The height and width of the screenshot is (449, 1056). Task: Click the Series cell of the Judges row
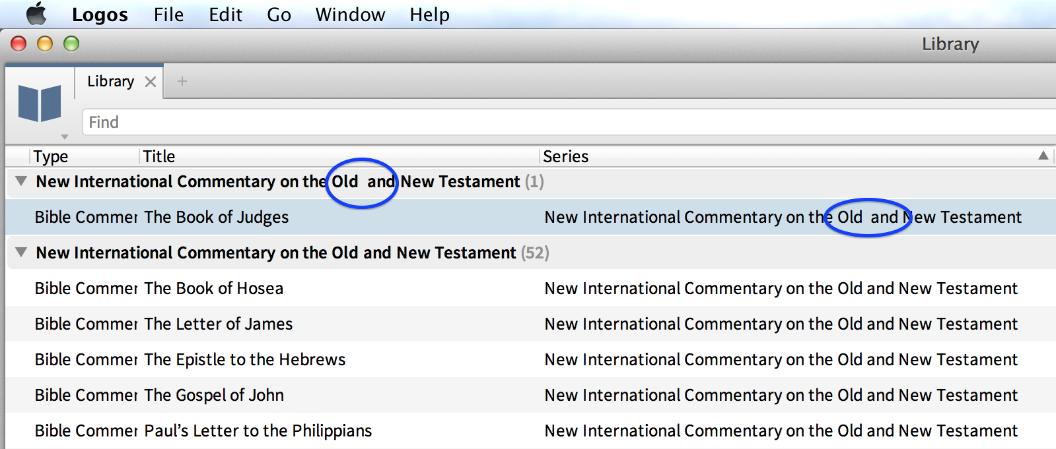click(783, 217)
